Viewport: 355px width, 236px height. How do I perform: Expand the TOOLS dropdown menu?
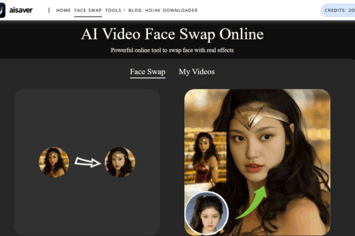115,10
